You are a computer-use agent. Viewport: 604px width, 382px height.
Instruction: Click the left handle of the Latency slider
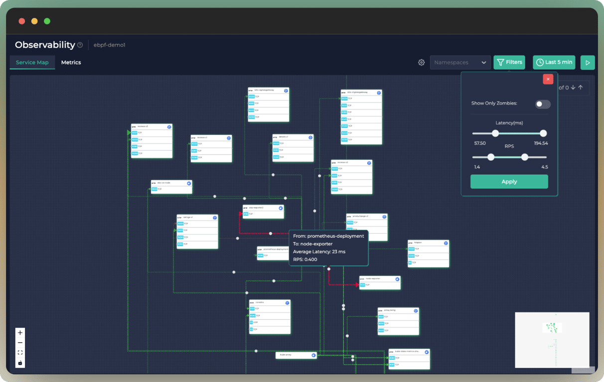(495, 133)
